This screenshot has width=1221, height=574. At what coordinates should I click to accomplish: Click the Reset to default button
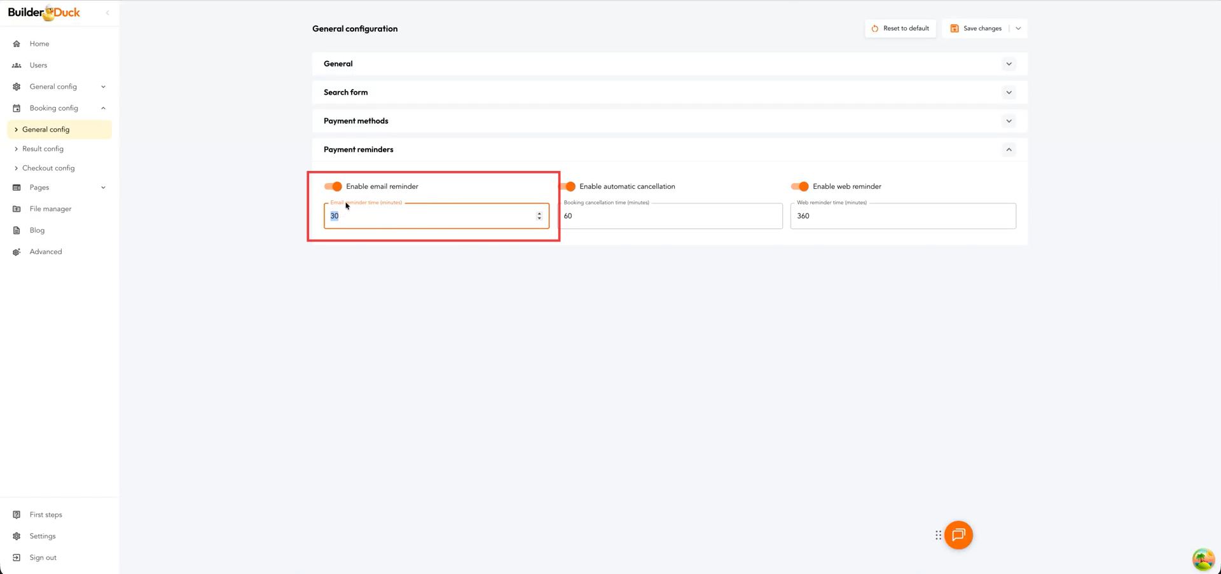click(x=900, y=29)
